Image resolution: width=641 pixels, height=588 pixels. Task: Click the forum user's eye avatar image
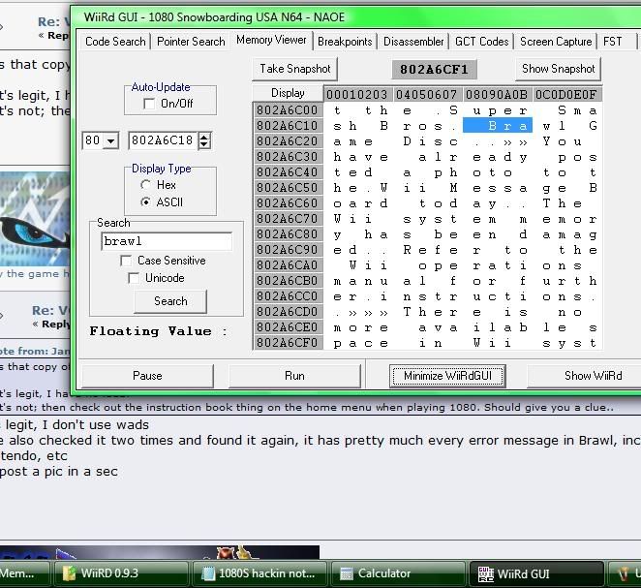pos(35,219)
